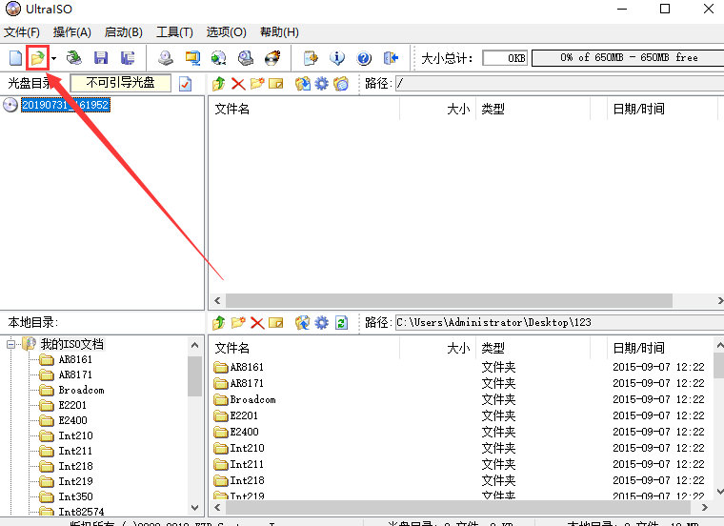This screenshot has height=526, width=724.
Task: Select Int211 folder in local file list
Action: (247, 464)
